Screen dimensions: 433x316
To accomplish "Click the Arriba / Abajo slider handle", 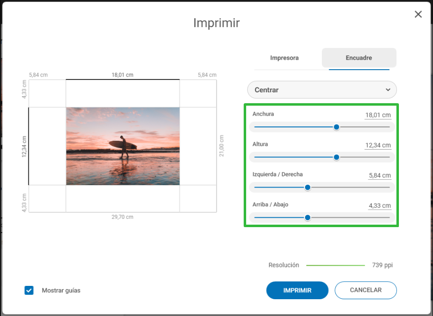I will tap(307, 218).
